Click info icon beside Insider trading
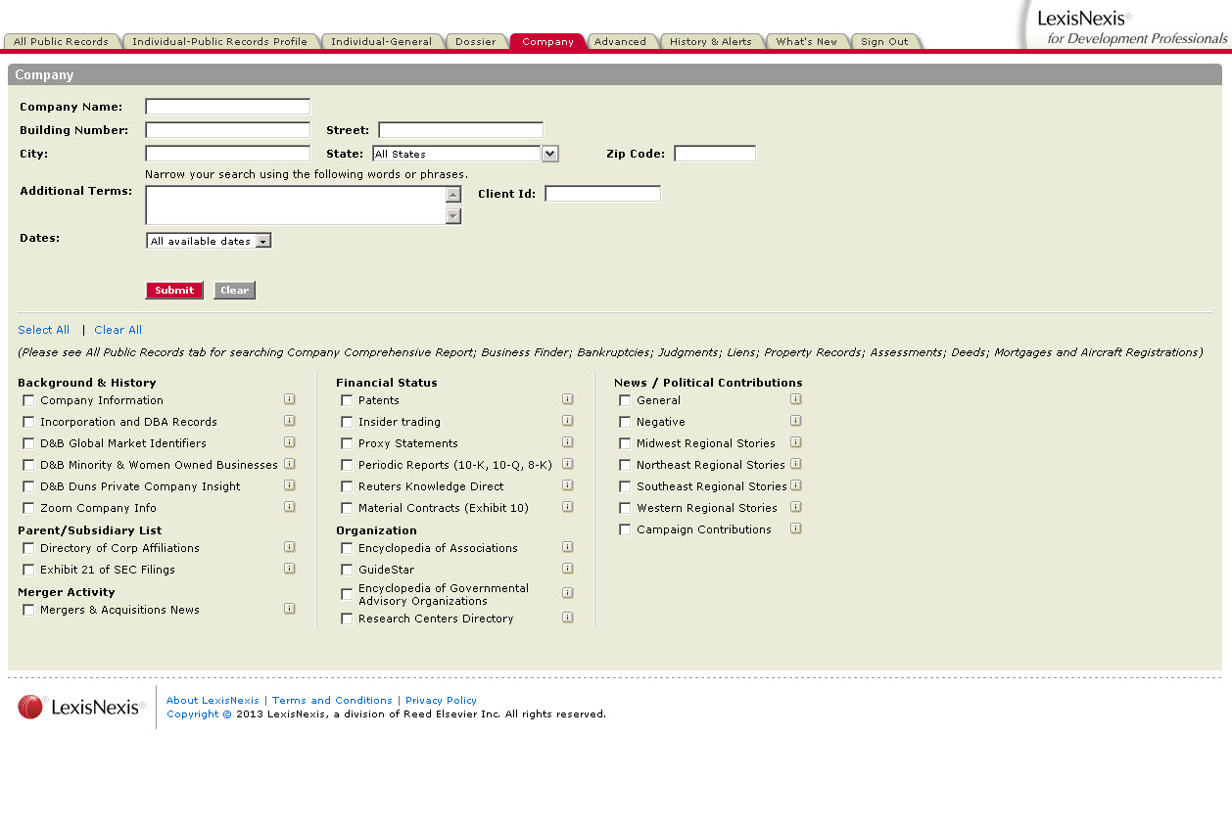1232x827 pixels. tap(568, 421)
